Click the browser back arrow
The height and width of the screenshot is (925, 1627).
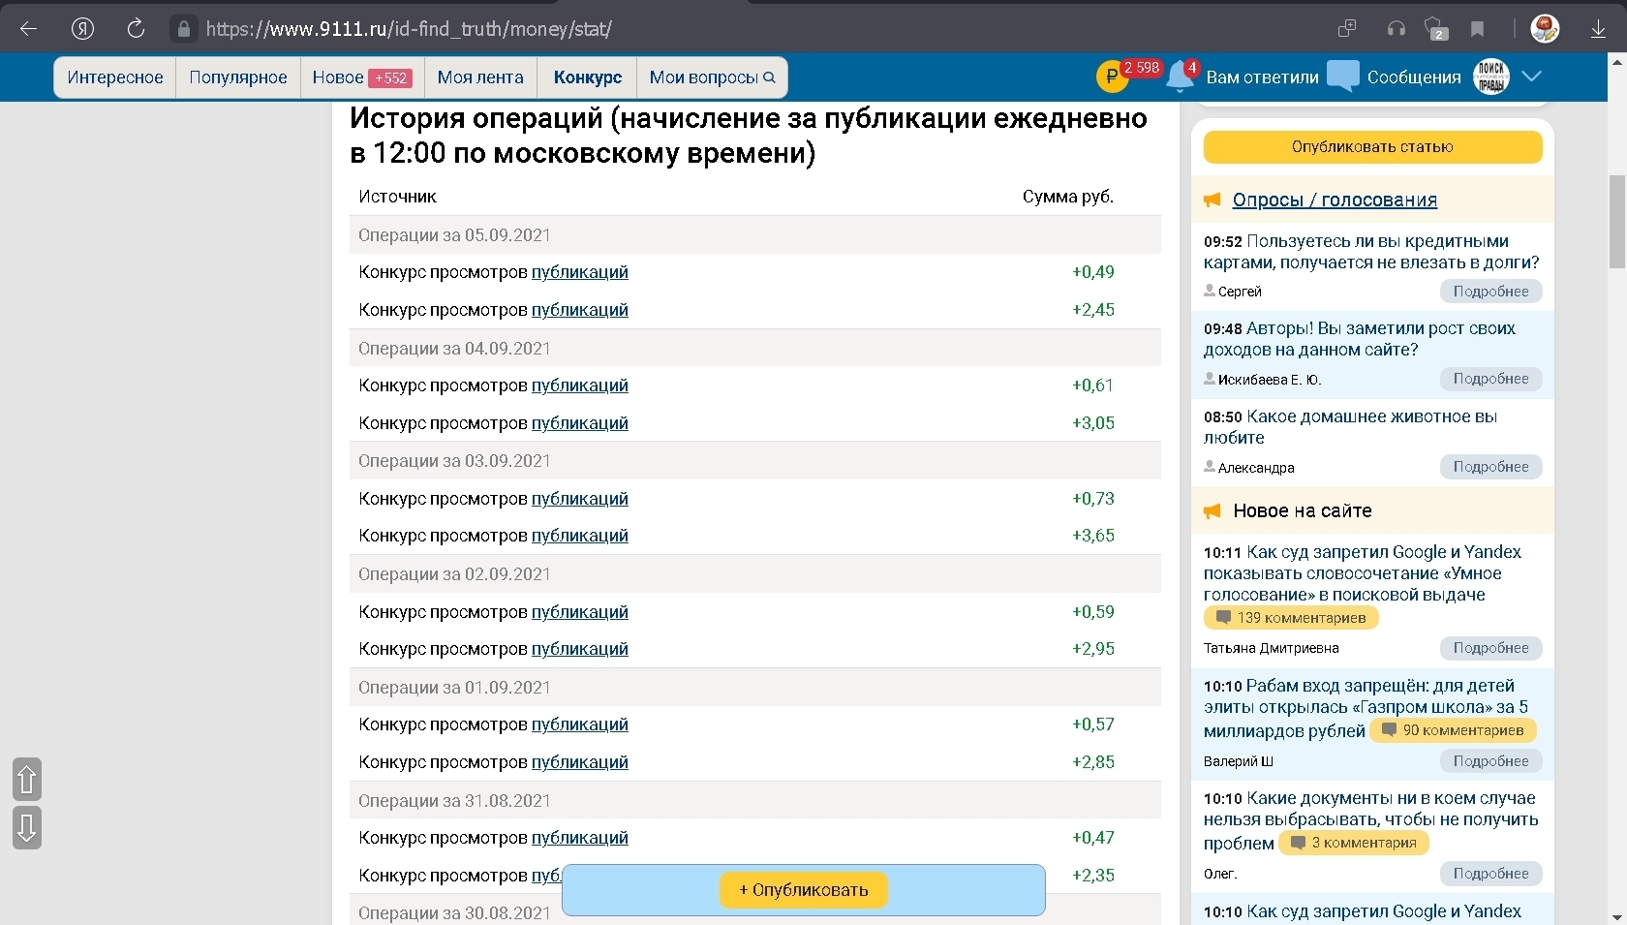click(29, 29)
